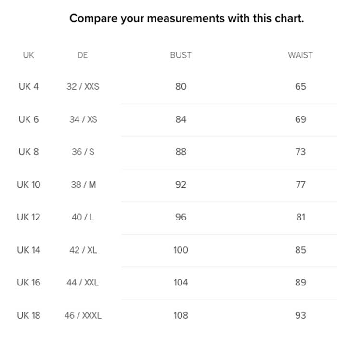Viewport: 337px width, 337px height.
Task: Click bust value 88 for UK 8
Action: 181,152
